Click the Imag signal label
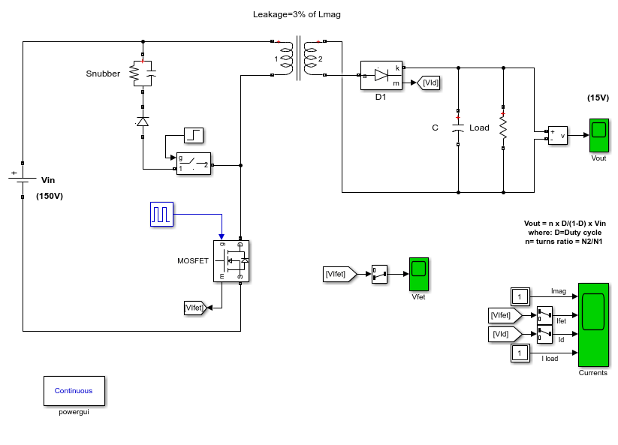The image size is (618, 445). coord(559,291)
